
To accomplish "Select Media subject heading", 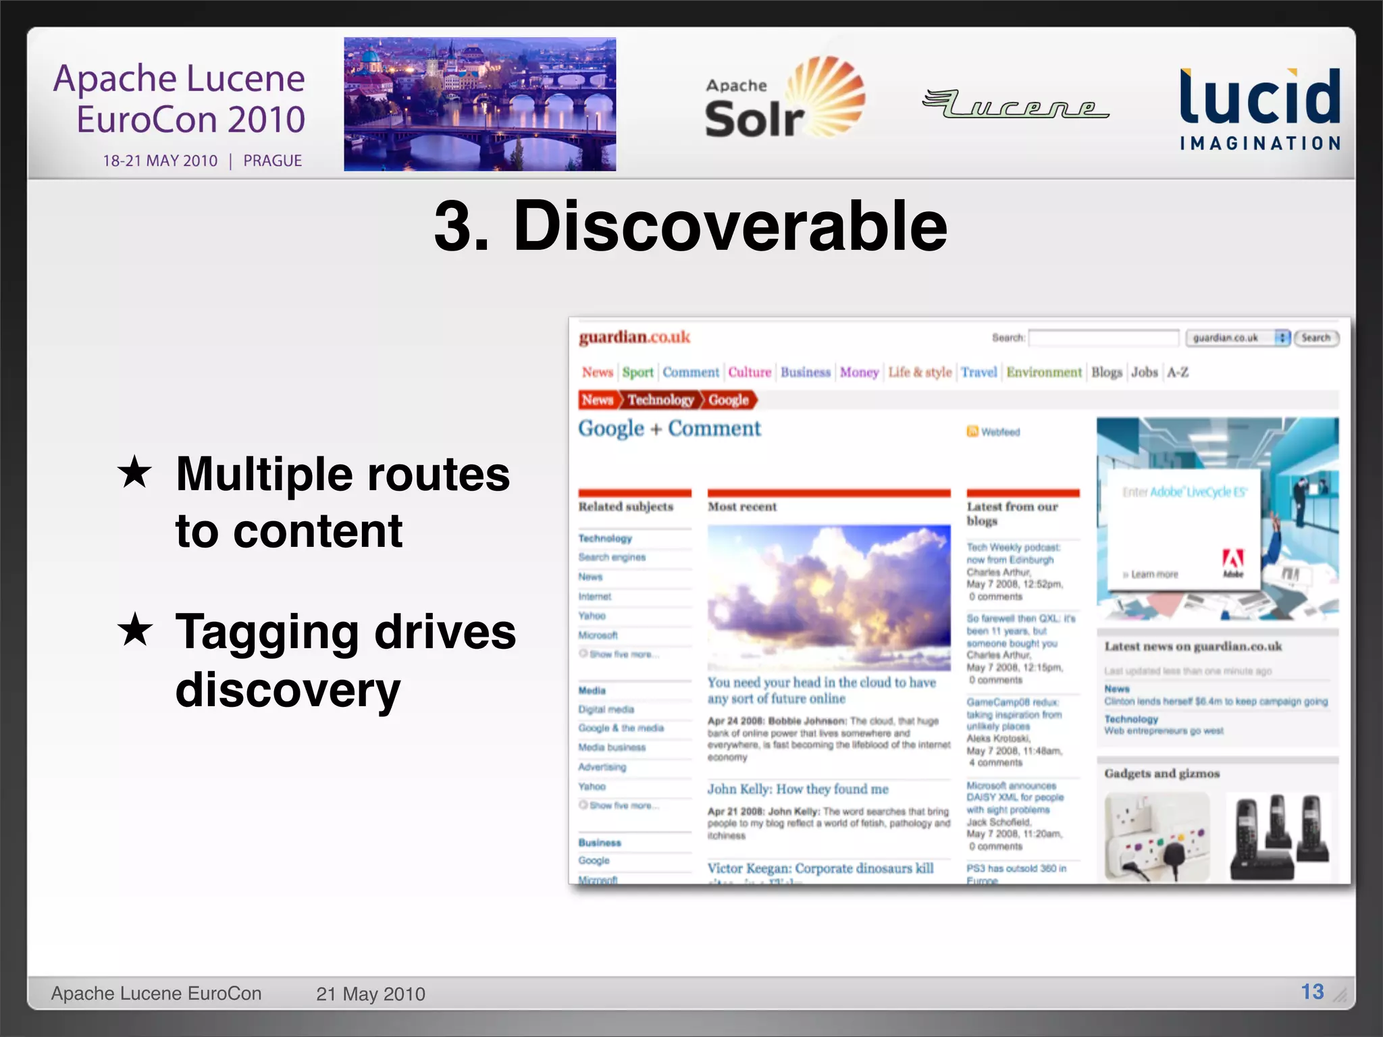I will pos(592,690).
